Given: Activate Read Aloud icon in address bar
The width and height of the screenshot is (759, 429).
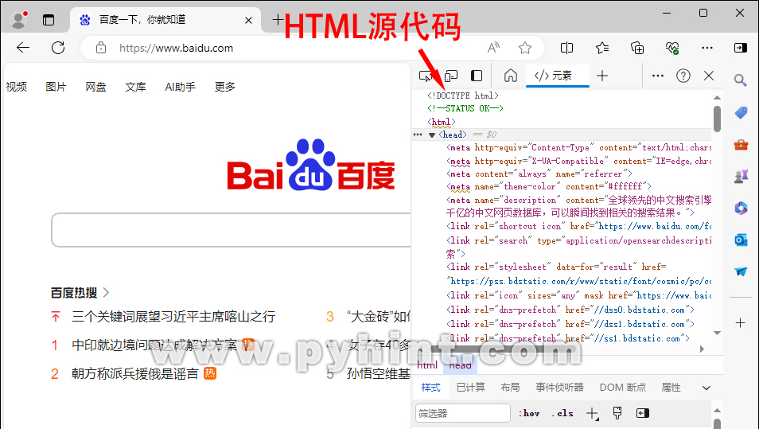Looking at the screenshot, I should tap(493, 48).
